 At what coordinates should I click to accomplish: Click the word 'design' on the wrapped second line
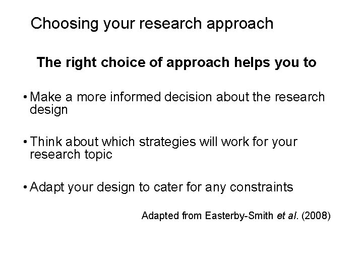click(x=48, y=110)
